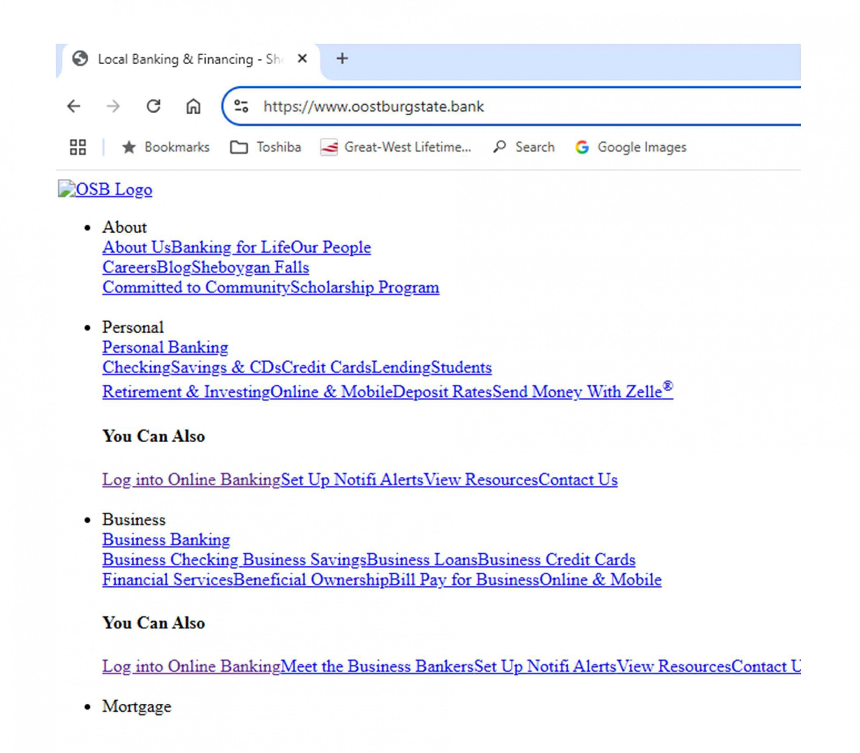The image size is (860, 753).
Task: Open Log into Online Banking under Personal
Action: pyautogui.click(x=191, y=479)
